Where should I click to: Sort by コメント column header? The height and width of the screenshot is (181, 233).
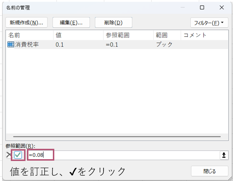click(205, 35)
